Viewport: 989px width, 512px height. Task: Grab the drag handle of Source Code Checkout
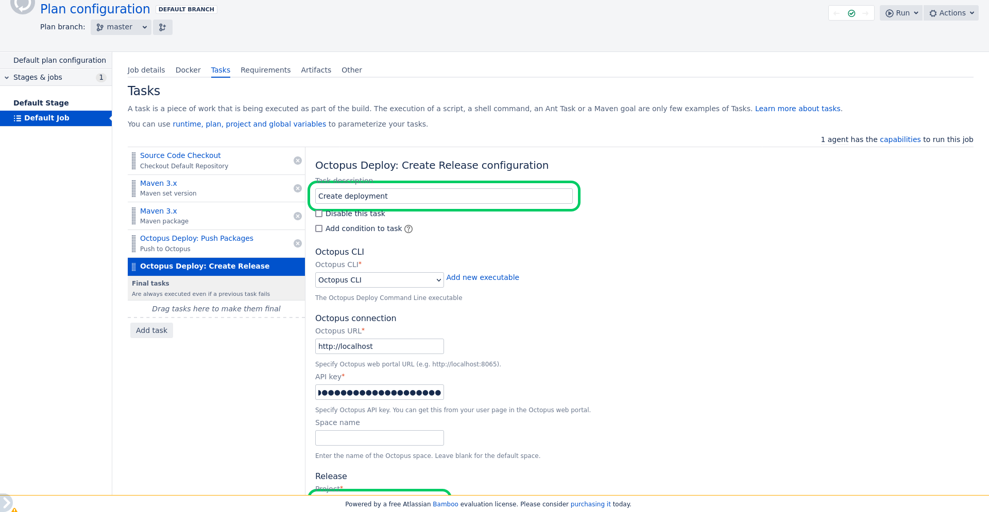[134, 161]
